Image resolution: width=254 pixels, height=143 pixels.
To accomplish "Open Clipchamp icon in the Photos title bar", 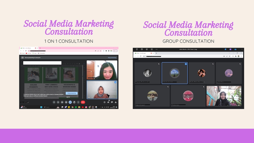I will point(230,49).
